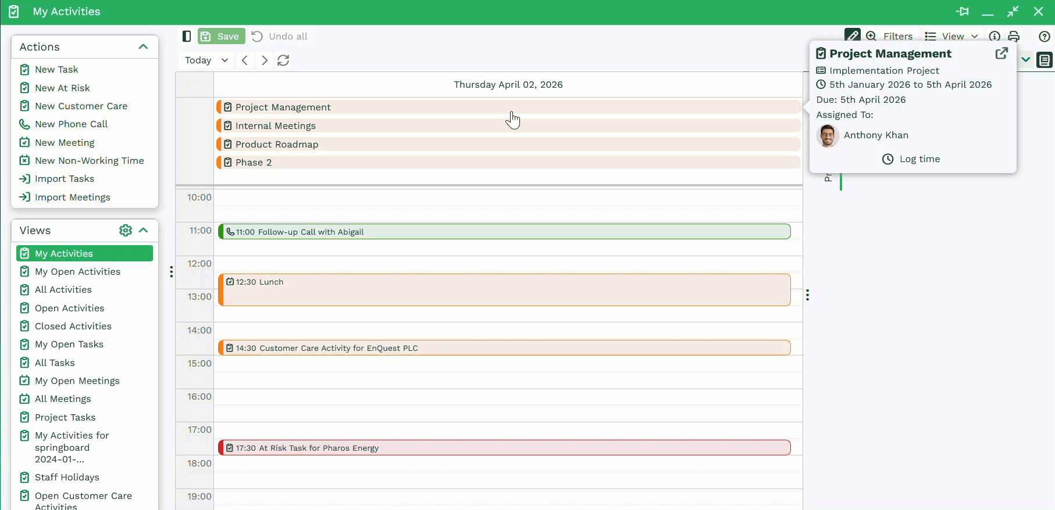Click Log time in the popup
The height and width of the screenshot is (510, 1055).
pyautogui.click(x=911, y=159)
